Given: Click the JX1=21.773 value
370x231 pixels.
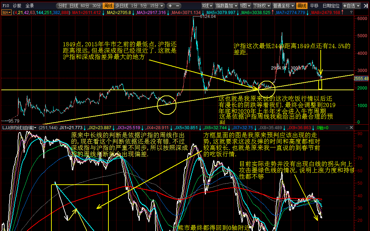Looking at the screenshot, I should [71, 128].
